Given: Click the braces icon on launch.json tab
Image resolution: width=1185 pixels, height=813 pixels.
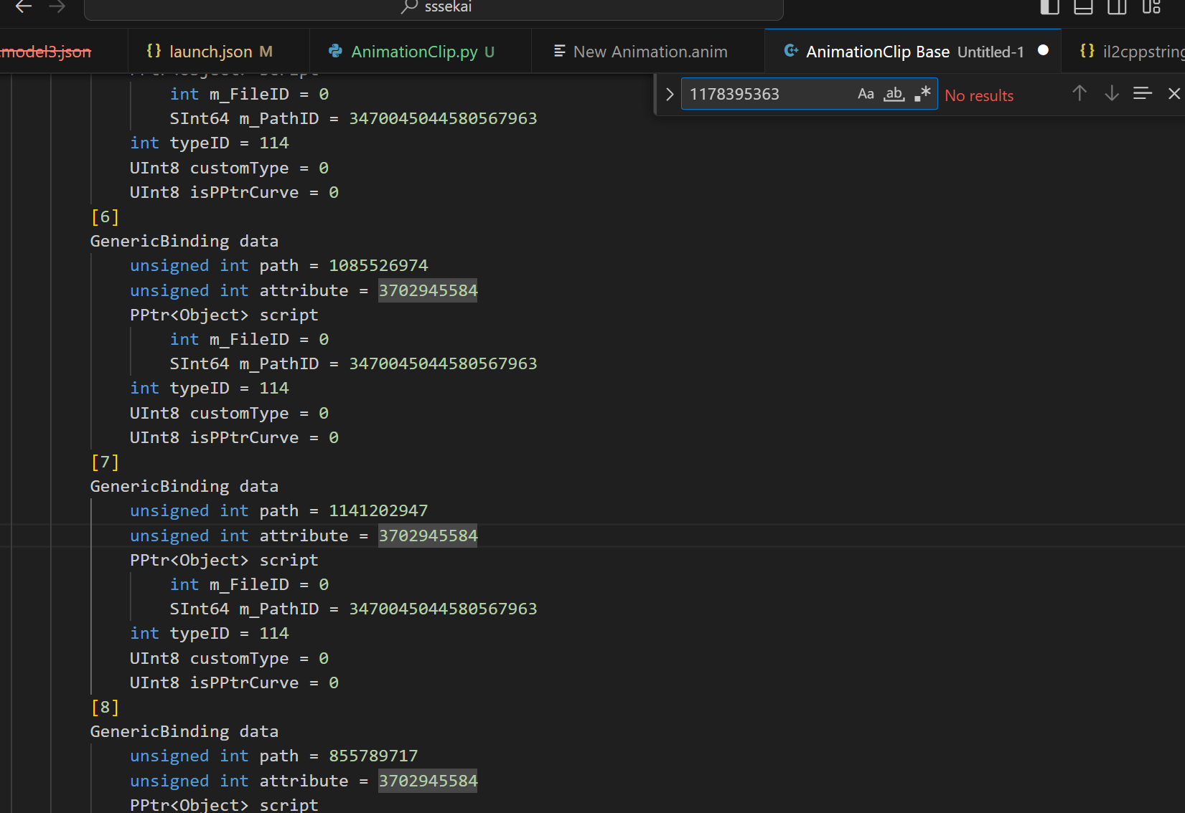Looking at the screenshot, I should 154,51.
